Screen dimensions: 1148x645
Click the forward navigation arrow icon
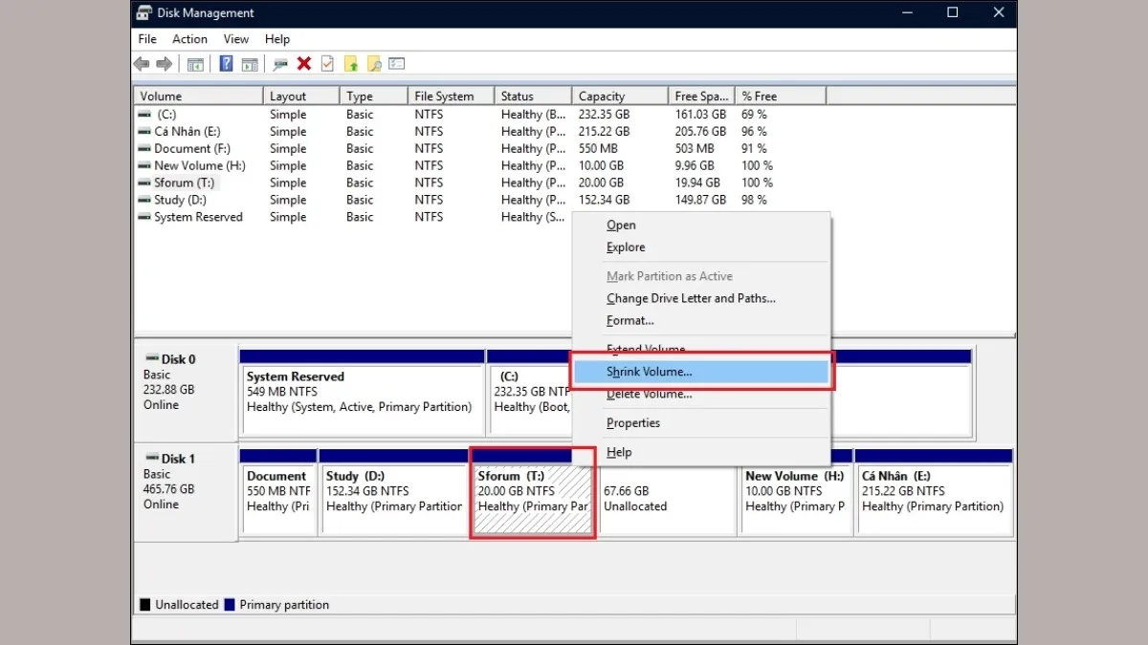tap(165, 63)
